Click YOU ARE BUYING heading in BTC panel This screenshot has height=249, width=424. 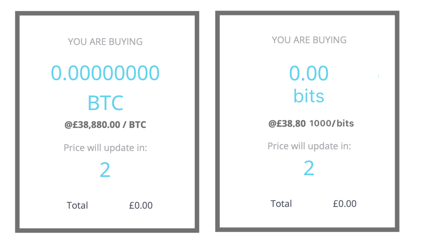[105, 42]
